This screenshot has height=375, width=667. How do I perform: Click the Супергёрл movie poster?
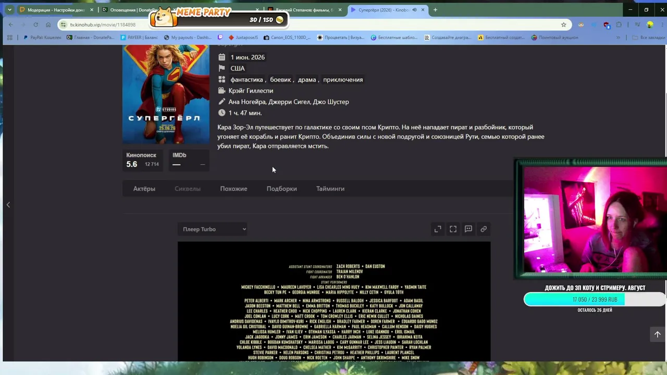coord(166,94)
